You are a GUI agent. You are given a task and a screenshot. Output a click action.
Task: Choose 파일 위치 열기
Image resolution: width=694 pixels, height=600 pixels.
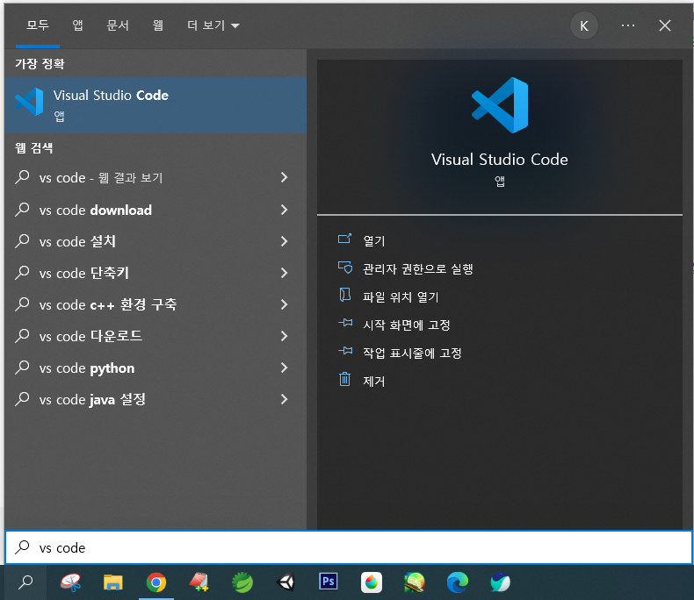pos(401,296)
